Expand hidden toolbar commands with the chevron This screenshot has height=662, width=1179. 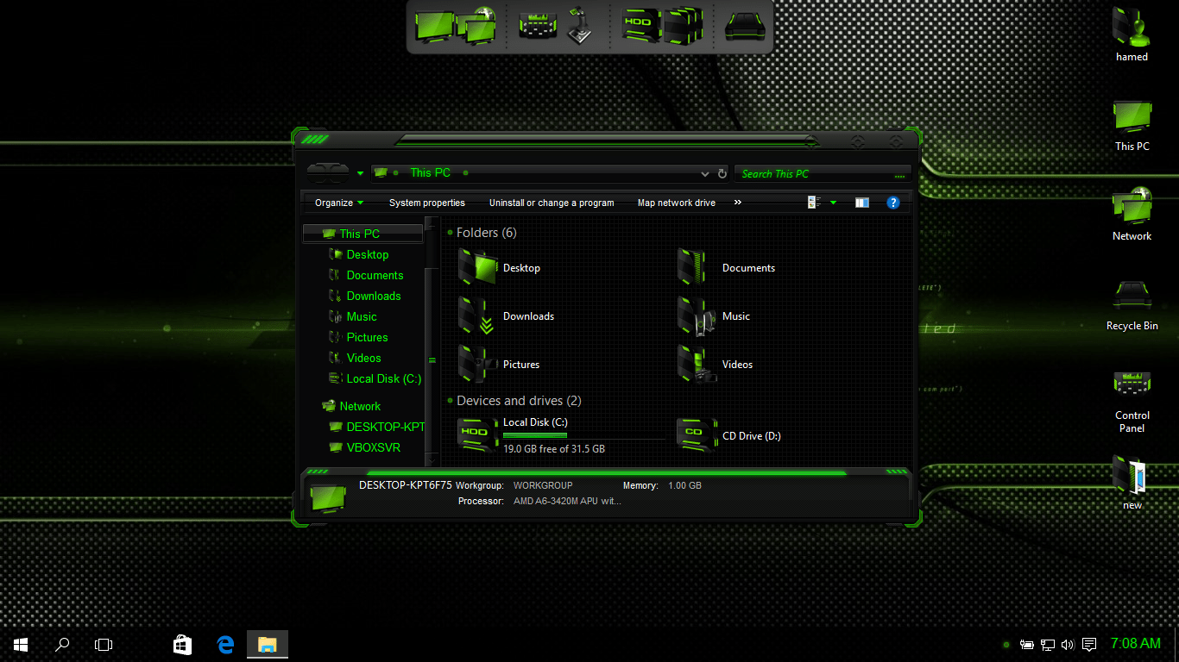click(737, 203)
